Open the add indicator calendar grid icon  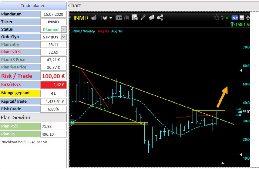(135, 17)
